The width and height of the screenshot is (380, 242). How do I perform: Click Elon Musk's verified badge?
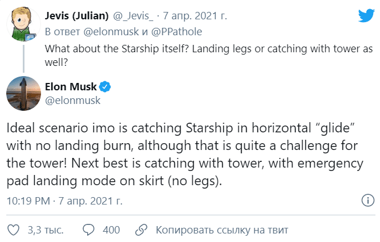105,87
